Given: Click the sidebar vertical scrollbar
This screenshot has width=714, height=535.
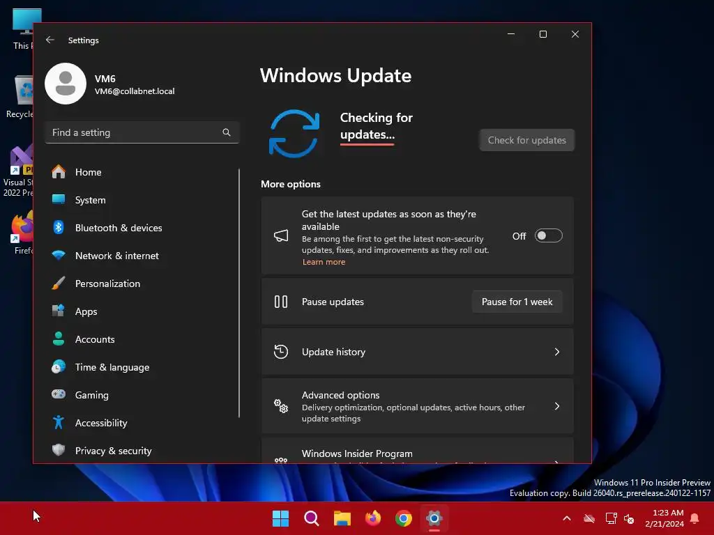Looking at the screenshot, I should coord(239,293).
